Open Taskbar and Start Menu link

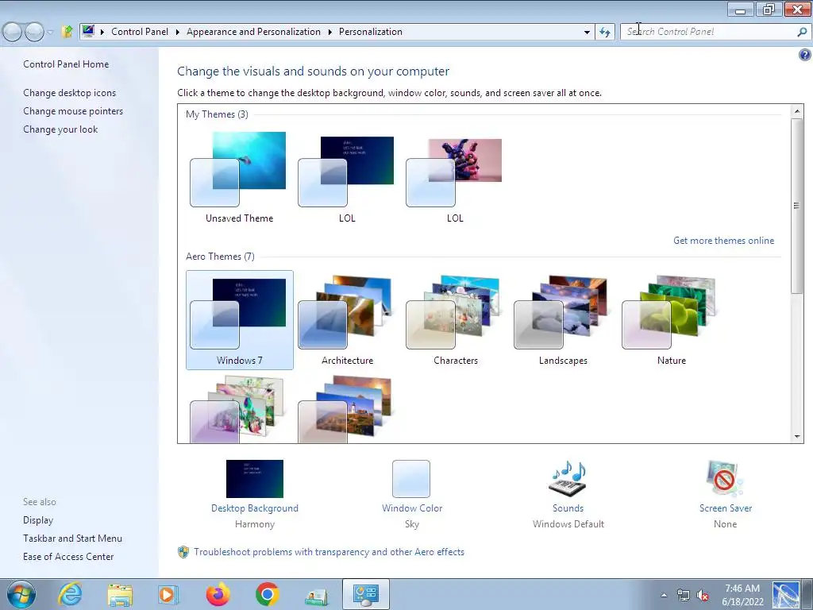[x=72, y=539]
